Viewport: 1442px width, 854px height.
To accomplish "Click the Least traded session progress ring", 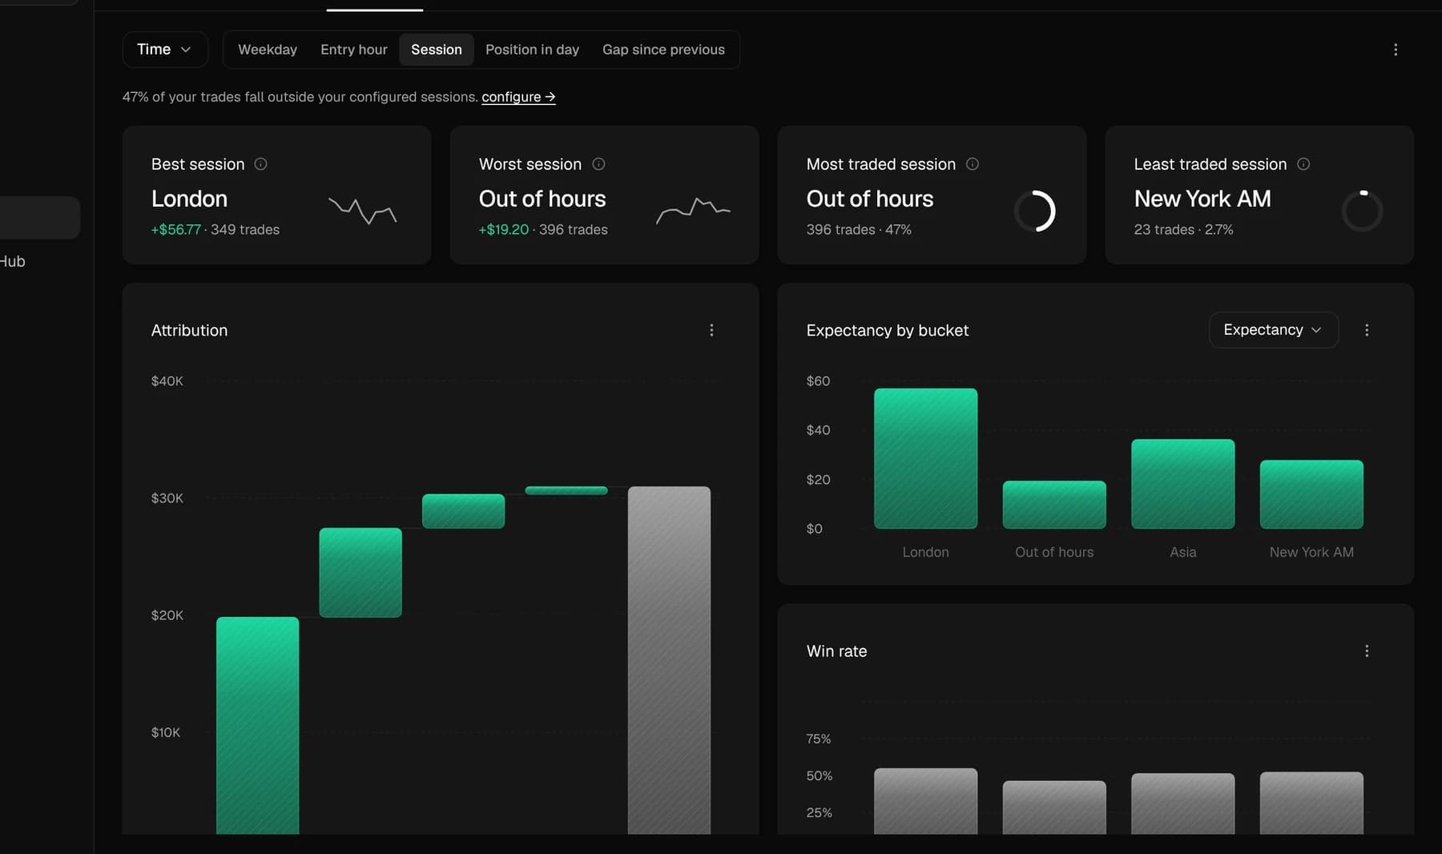I will 1362,211.
